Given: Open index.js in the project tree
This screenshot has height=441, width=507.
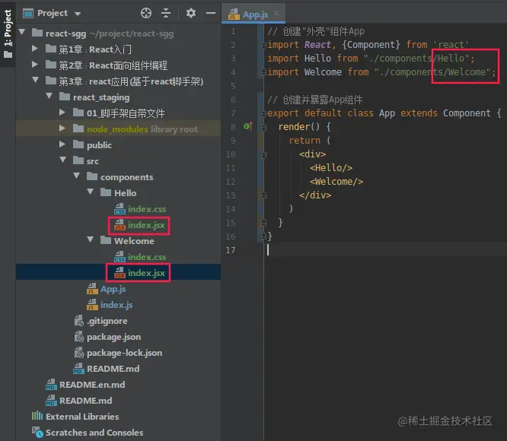Looking at the screenshot, I should 116,305.
